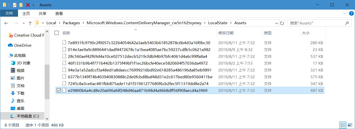Uncheck the e29800b6a4cd file checkbox

click(x=59, y=90)
